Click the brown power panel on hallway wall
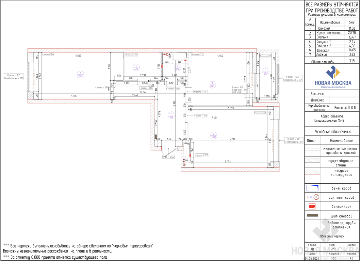The height and width of the screenshot is (261, 360). coord(156,137)
